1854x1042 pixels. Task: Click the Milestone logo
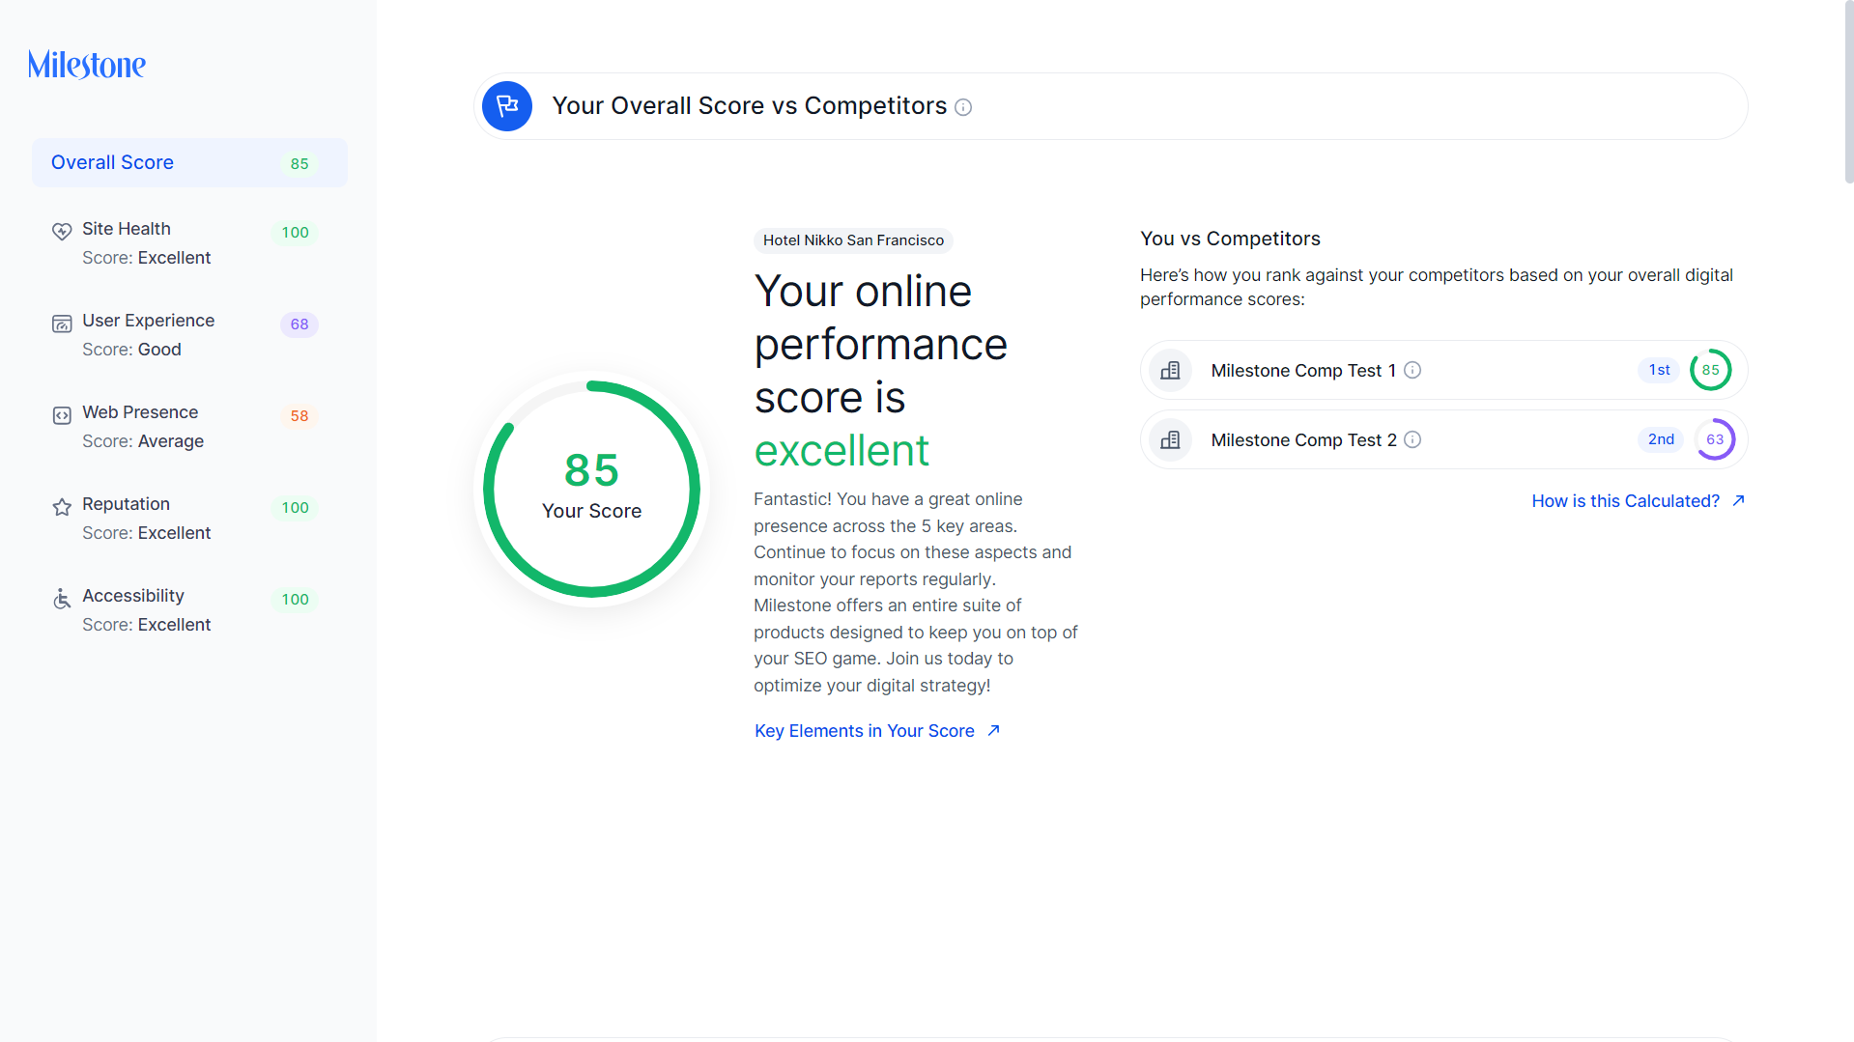[87, 65]
